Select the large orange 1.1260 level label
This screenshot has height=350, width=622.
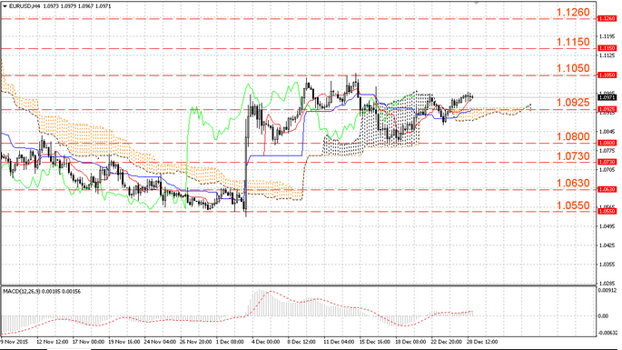tap(573, 13)
